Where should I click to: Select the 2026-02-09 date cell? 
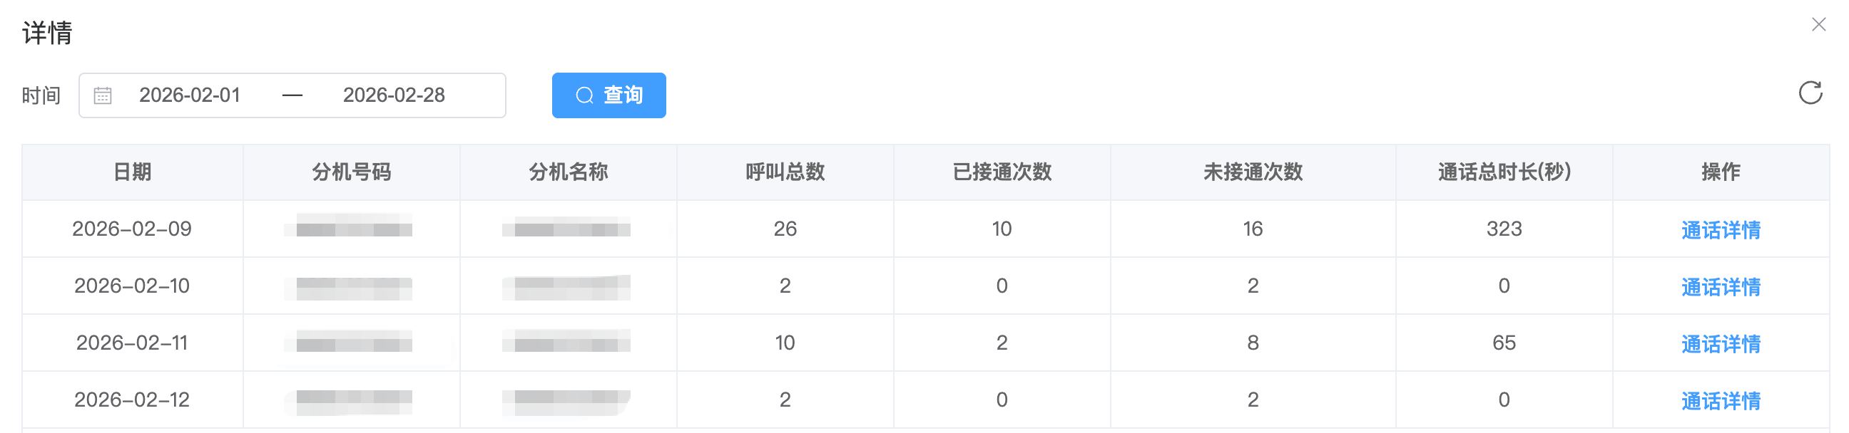click(132, 229)
